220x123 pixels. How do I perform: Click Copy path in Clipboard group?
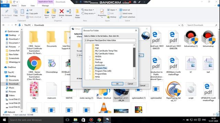[x=32, y=13]
